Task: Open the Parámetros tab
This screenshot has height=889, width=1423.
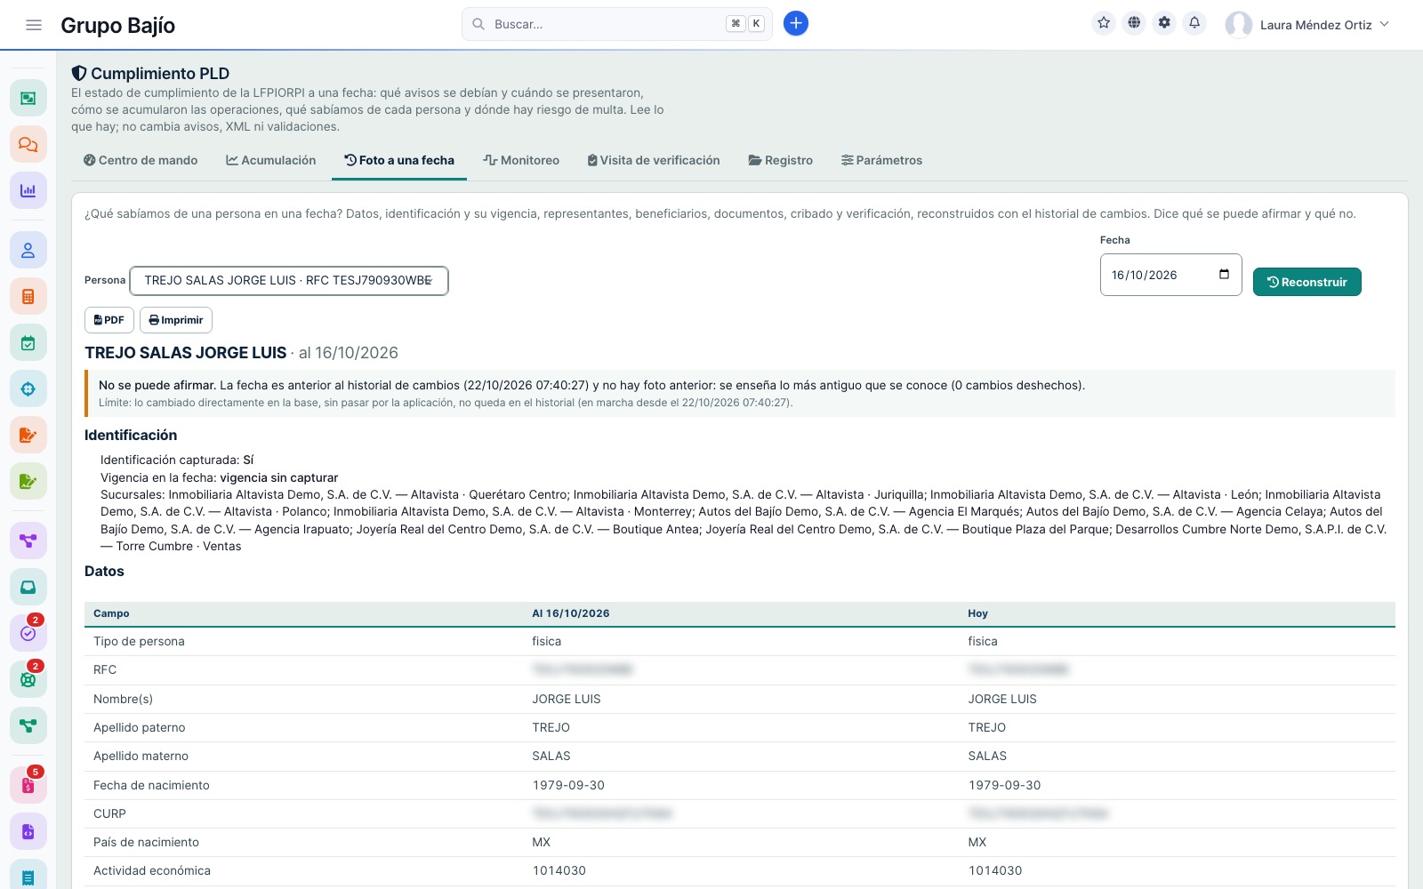Action: pyautogui.click(x=882, y=161)
